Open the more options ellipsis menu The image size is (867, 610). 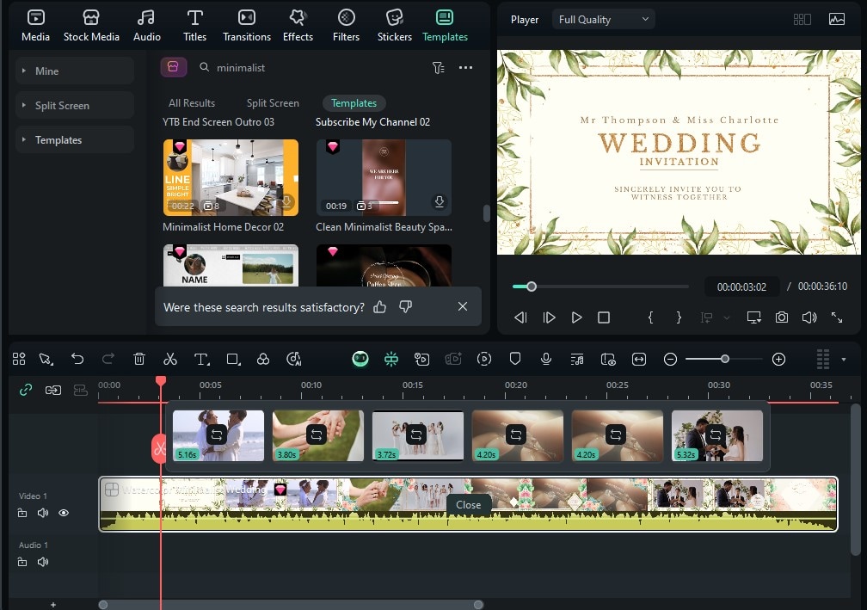pyautogui.click(x=465, y=67)
